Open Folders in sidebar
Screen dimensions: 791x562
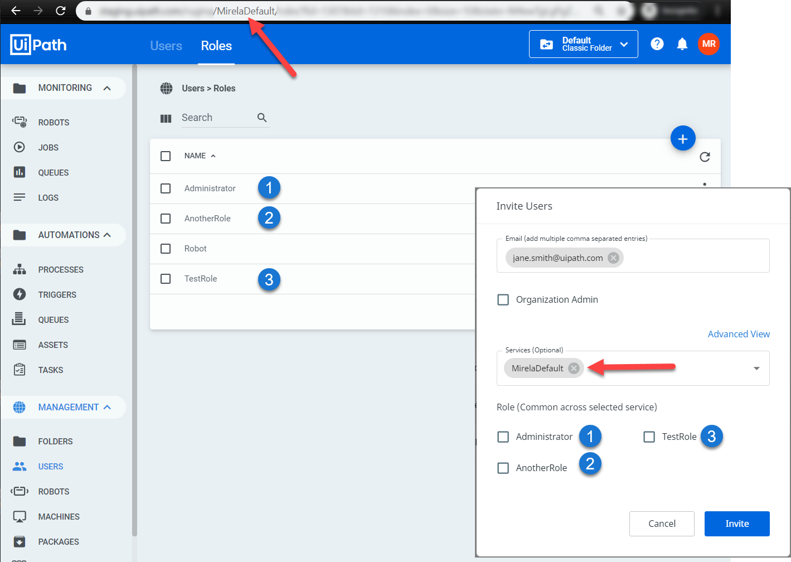coord(55,441)
